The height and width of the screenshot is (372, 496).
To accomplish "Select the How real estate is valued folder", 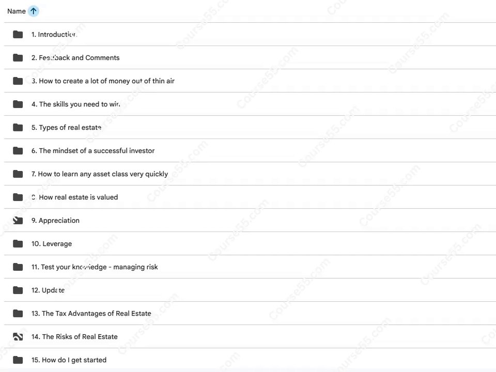I will [x=74, y=197].
